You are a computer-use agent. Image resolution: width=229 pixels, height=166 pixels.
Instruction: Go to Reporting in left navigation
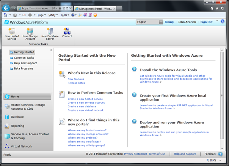17,126
